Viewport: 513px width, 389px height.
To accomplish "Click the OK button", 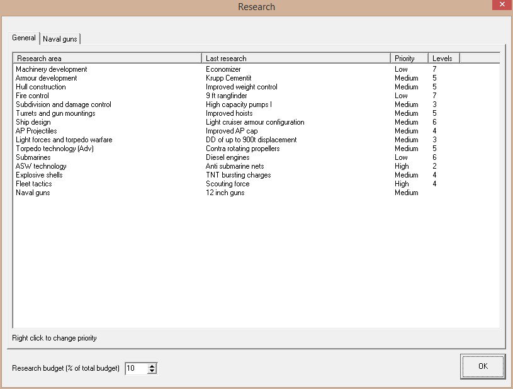I will pyautogui.click(x=483, y=366).
